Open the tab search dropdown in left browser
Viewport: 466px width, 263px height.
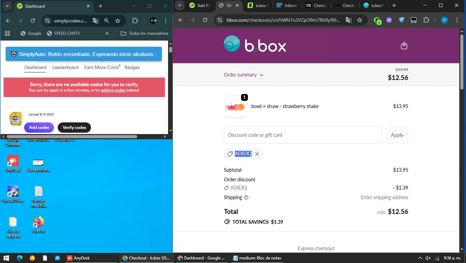pyautogui.click(x=7, y=6)
